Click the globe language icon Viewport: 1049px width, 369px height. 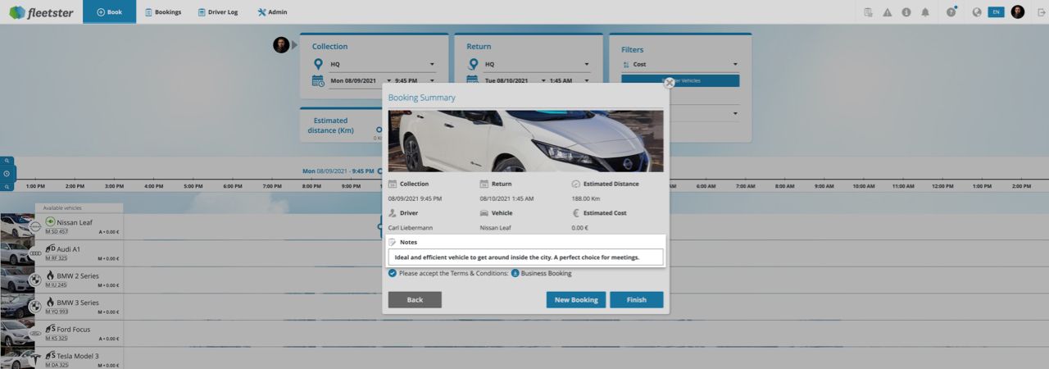click(977, 12)
